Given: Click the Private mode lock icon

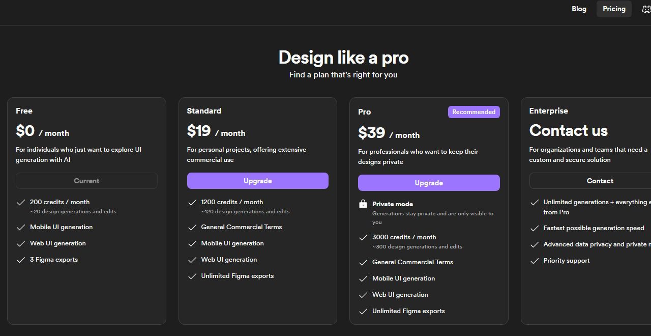Looking at the screenshot, I should tap(363, 204).
